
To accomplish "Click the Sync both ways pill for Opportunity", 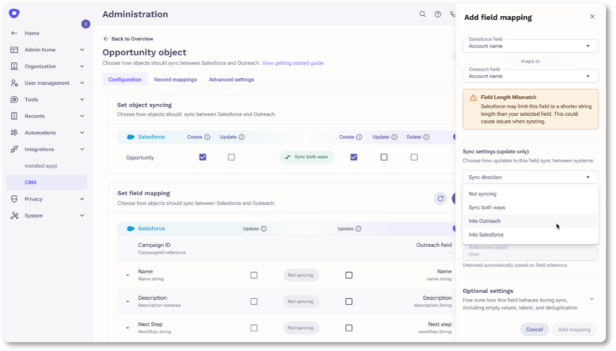I will click(307, 157).
